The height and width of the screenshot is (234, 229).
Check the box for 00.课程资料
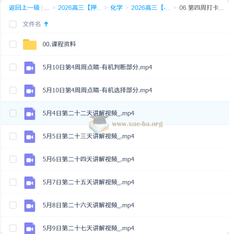point(13,44)
